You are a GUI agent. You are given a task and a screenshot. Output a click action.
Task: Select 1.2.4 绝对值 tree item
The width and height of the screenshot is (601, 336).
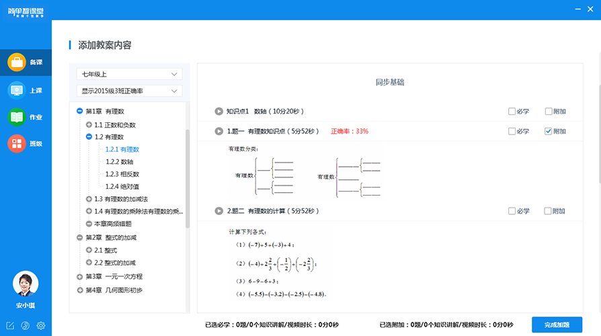122,187
